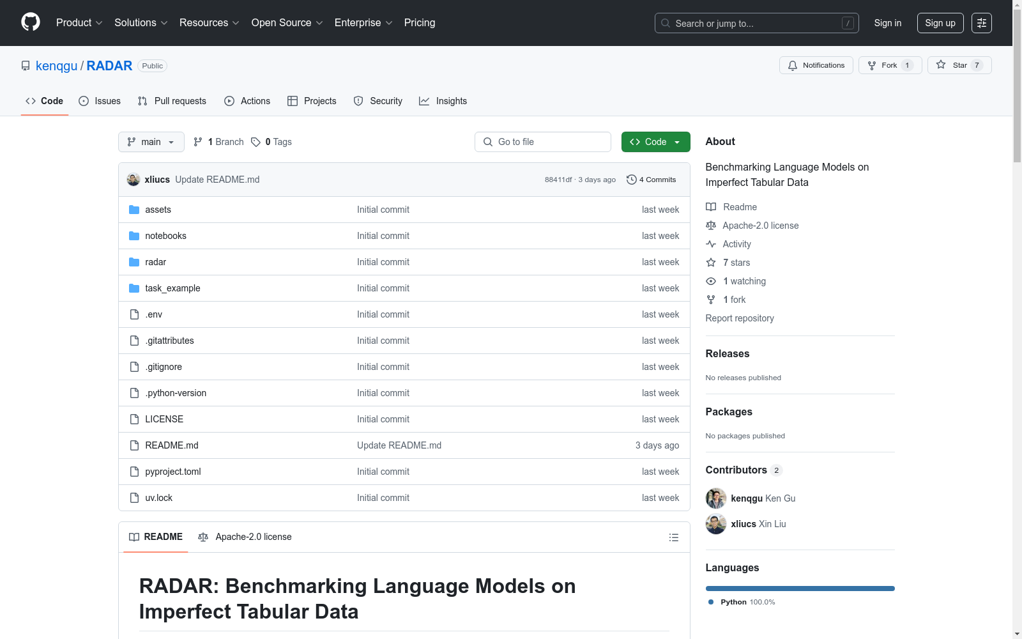This screenshot has height=639, width=1022.
Task: View commit history clock icon
Action: (x=632, y=180)
